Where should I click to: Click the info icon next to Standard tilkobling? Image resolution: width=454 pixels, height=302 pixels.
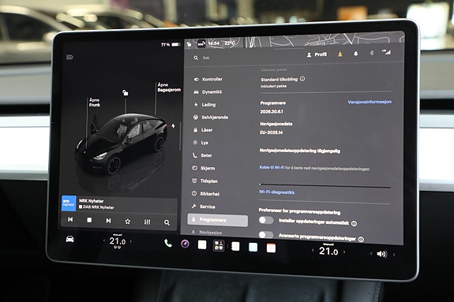coord(302,79)
